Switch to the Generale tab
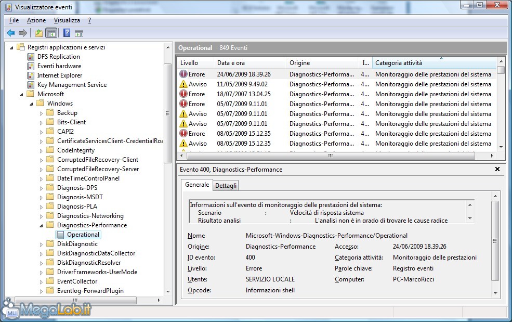 (x=197, y=185)
